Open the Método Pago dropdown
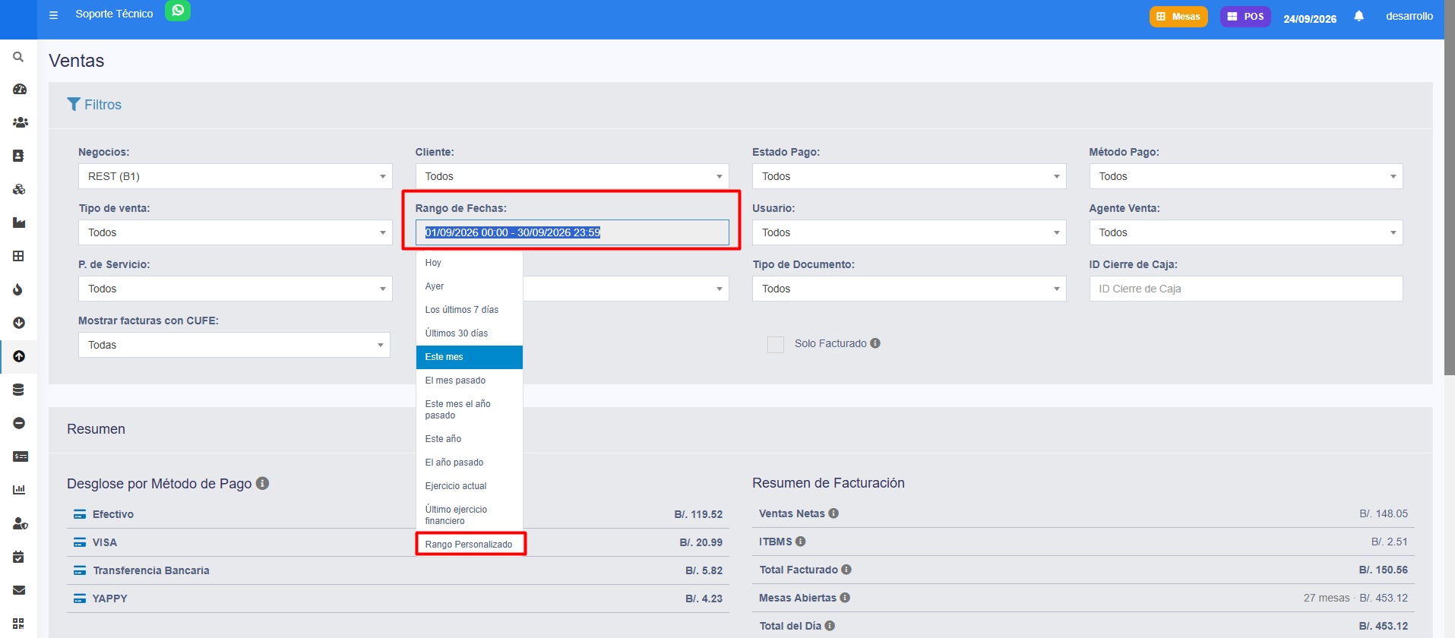This screenshot has height=638, width=1455. 1246,176
